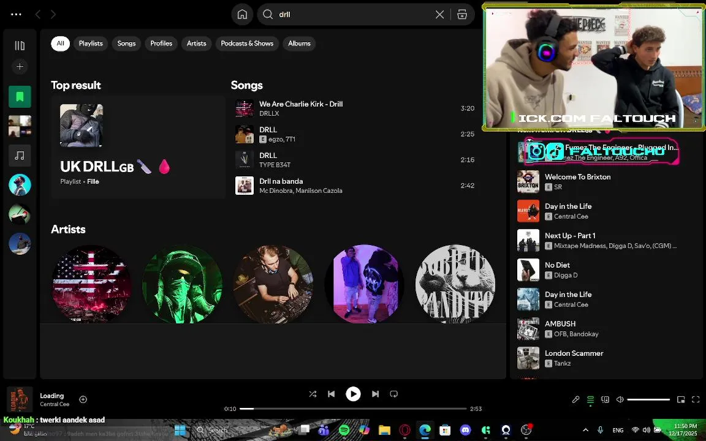
Task: Select Day in the Life with orange cover
Action: 606,211
